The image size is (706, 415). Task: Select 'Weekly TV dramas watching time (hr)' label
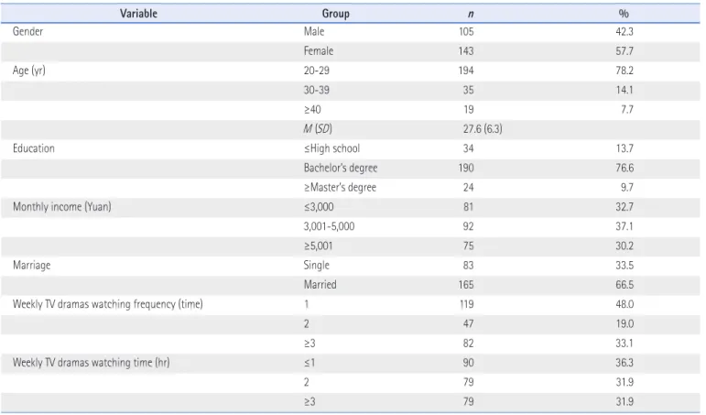(x=92, y=363)
